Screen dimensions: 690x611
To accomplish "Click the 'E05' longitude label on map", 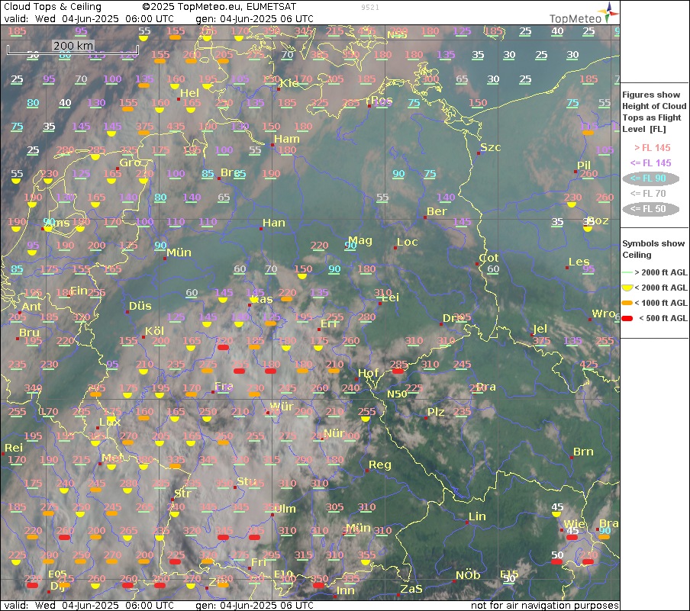I will 57,574.
